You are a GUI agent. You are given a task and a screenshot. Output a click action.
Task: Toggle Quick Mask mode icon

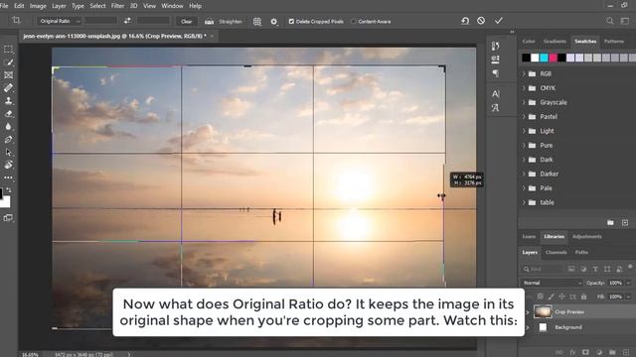[x=8, y=218]
